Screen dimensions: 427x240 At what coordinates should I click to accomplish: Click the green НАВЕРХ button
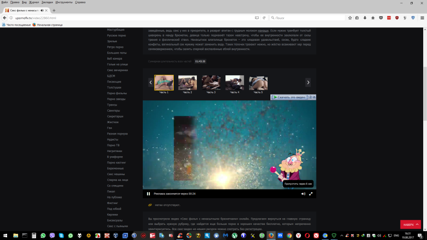(410, 224)
